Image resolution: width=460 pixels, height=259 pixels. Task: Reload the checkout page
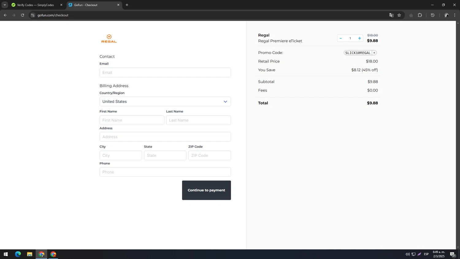coord(22,15)
